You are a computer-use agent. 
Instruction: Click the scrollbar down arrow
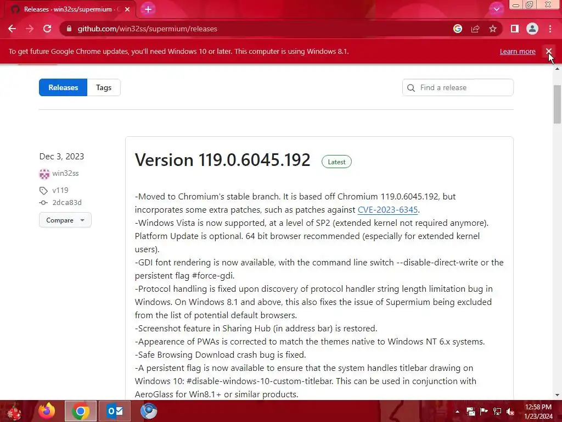pos(557,395)
